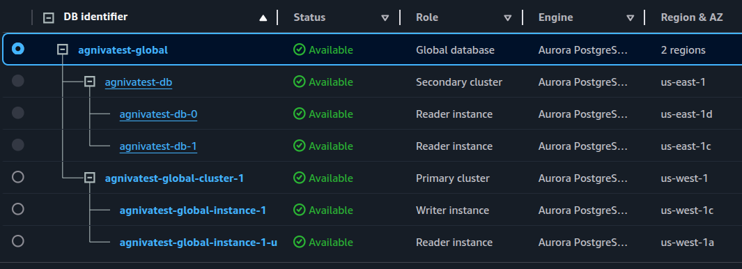Click Available status icon for agnivatest-global-cluster-1
Image resolution: width=742 pixels, height=269 pixels.
click(299, 178)
